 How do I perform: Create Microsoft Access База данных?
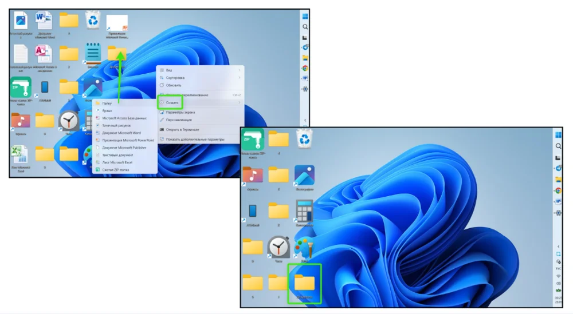point(125,118)
